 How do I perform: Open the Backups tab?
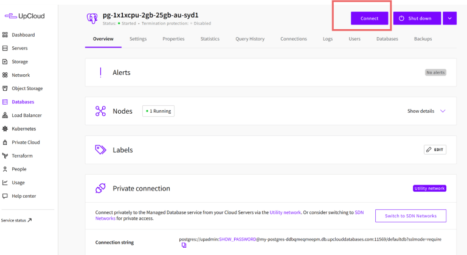click(x=423, y=39)
